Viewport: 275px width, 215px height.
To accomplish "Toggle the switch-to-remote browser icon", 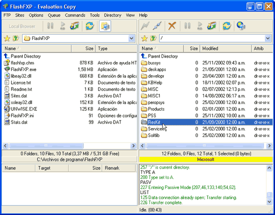I will tap(105, 26).
